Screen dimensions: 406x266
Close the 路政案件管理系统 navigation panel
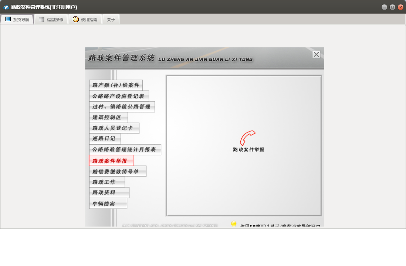pyautogui.click(x=316, y=54)
